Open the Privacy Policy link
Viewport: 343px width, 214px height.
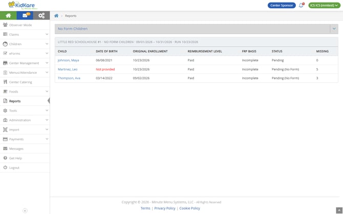coord(165,208)
